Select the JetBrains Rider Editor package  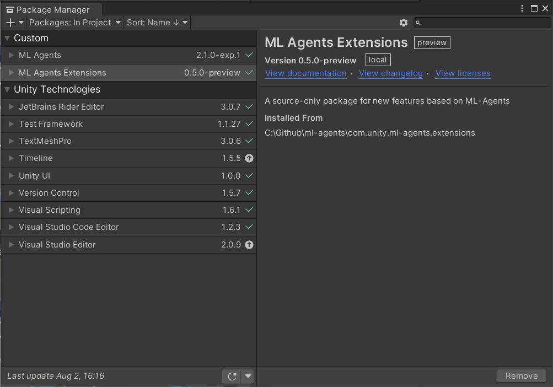pyautogui.click(x=128, y=107)
